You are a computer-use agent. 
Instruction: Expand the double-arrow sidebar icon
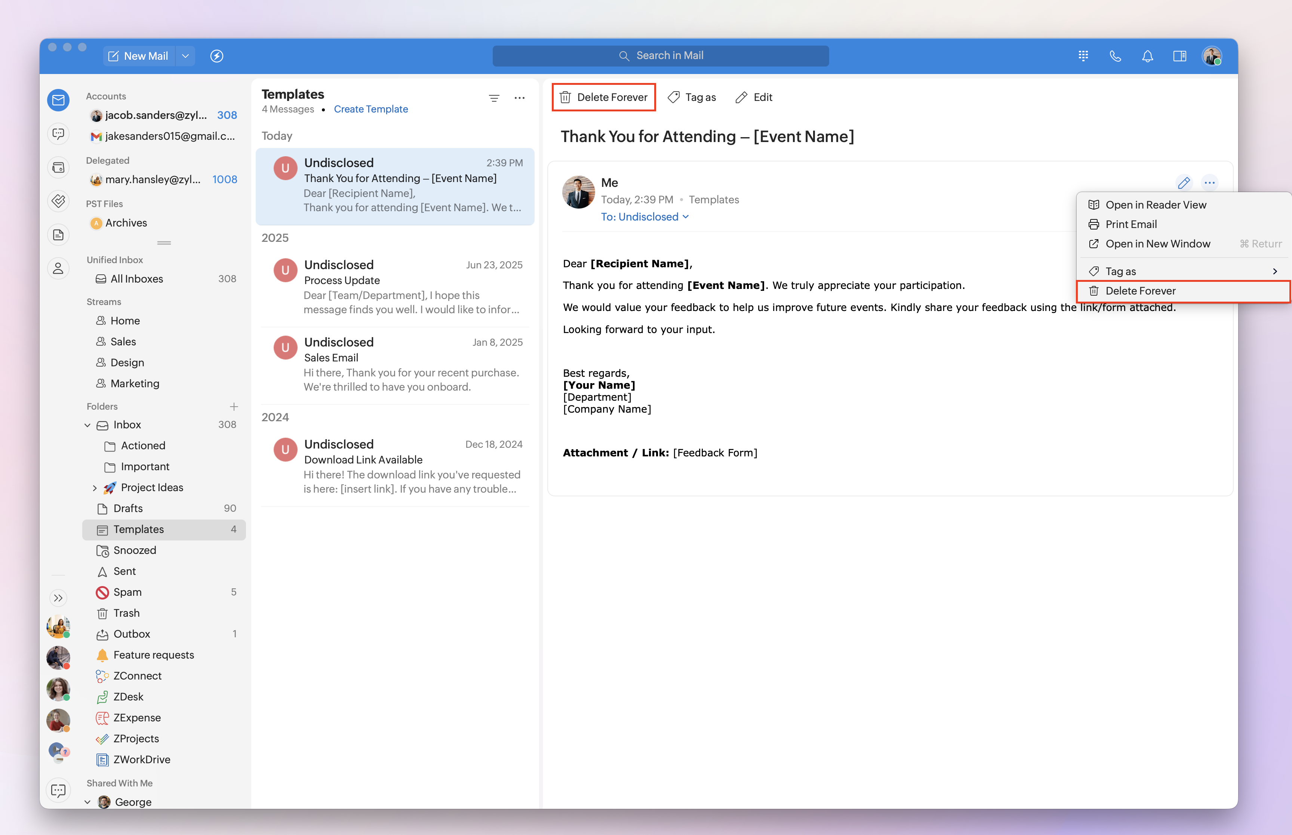coord(59,598)
